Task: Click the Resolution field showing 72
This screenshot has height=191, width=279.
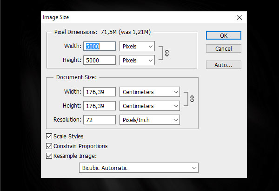Action: tap(100, 120)
